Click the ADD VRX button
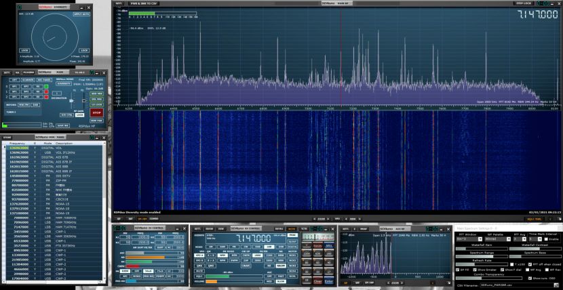The image size is (563, 290). click(x=96, y=94)
